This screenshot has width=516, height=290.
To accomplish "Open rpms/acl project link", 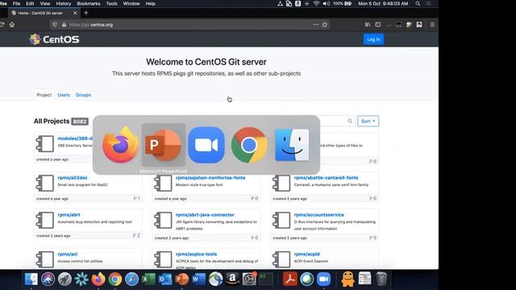I will (x=68, y=255).
